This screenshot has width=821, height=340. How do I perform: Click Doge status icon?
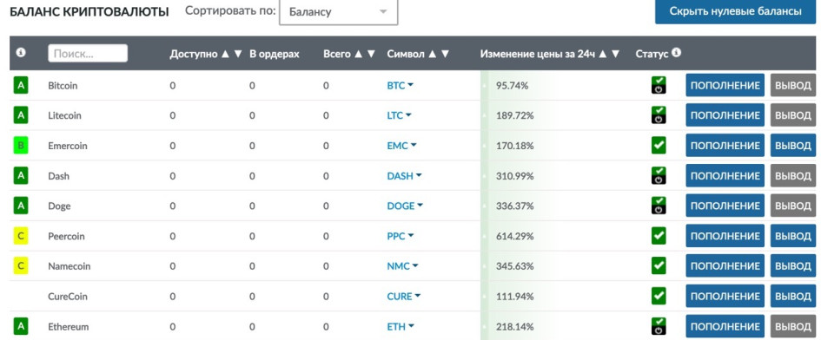tap(659, 206)
